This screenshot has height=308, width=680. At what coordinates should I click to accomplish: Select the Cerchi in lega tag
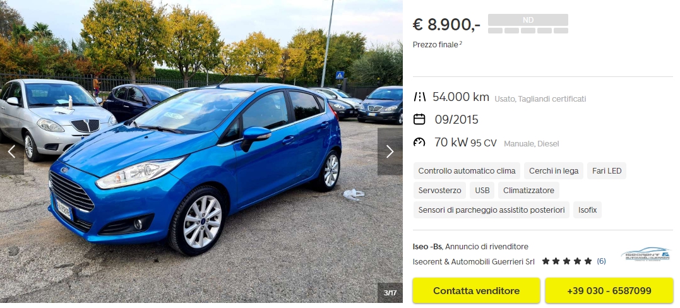[554, 171]
